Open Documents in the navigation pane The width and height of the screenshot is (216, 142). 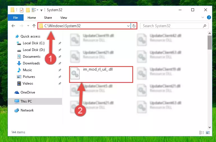[32, 57]
